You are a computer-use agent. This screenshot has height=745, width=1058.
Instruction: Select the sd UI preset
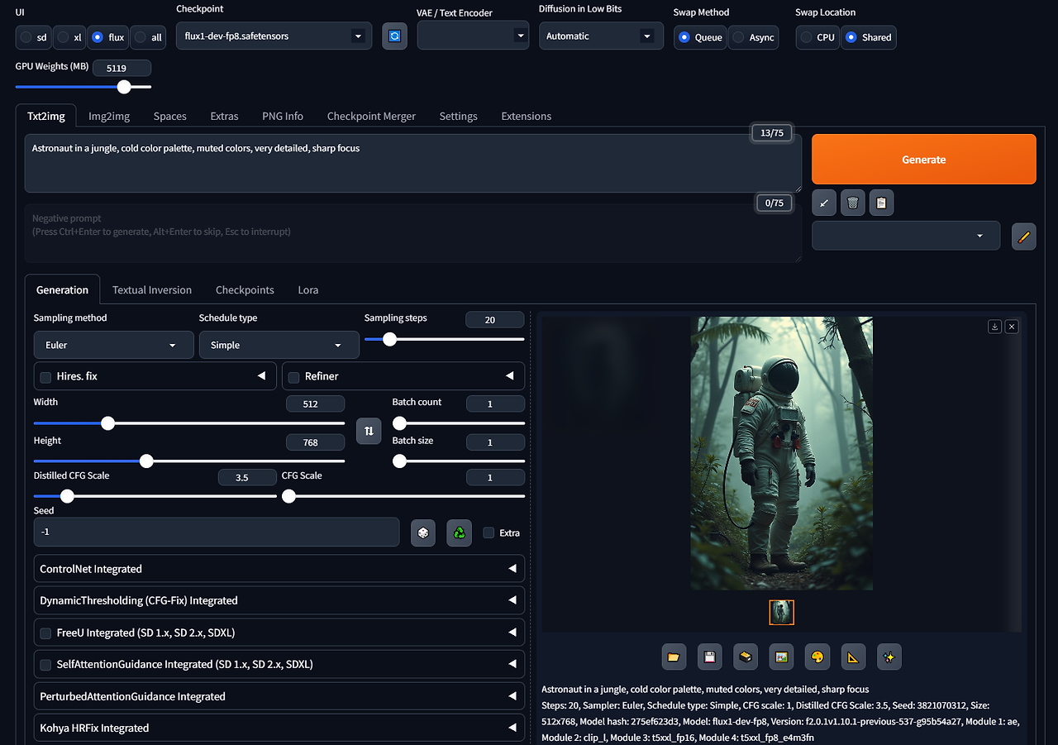pyautogui.click(x=34, y=37)
